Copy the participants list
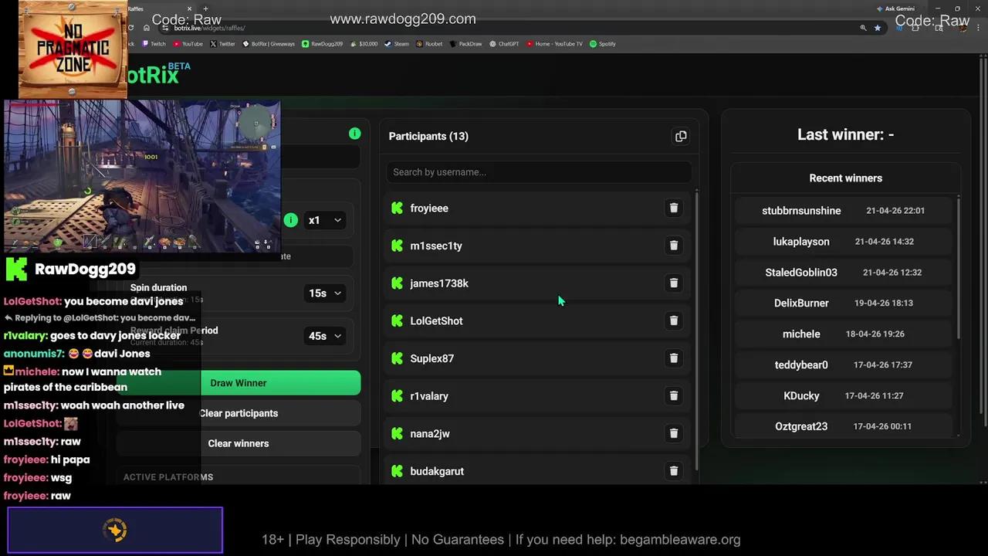The image size is (988, 556). (x=681, y=136)
